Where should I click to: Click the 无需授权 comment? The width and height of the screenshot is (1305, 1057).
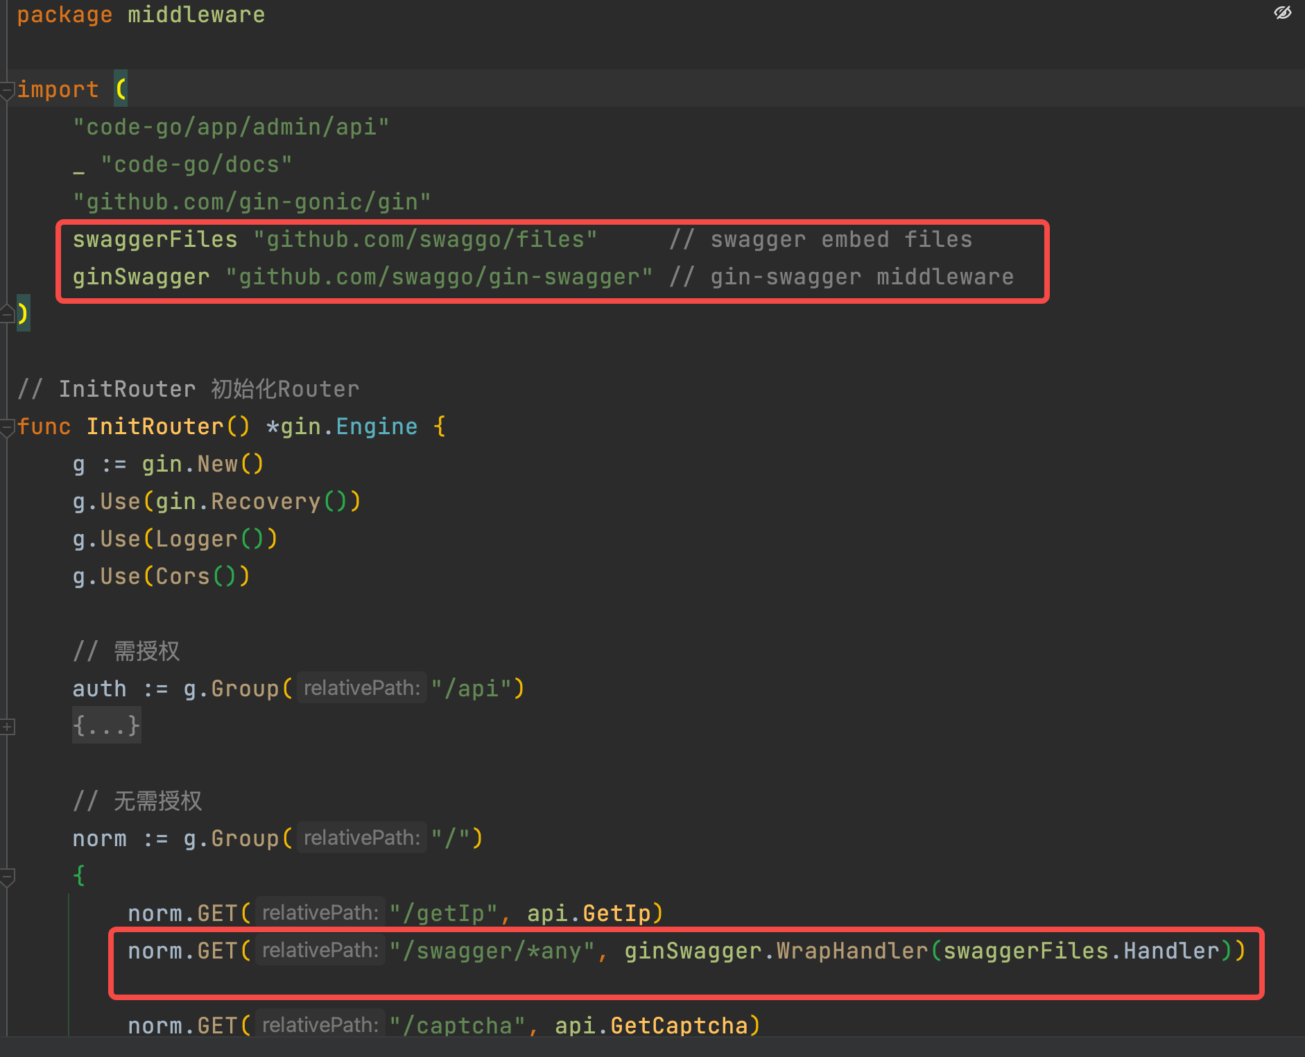point(137,801)
